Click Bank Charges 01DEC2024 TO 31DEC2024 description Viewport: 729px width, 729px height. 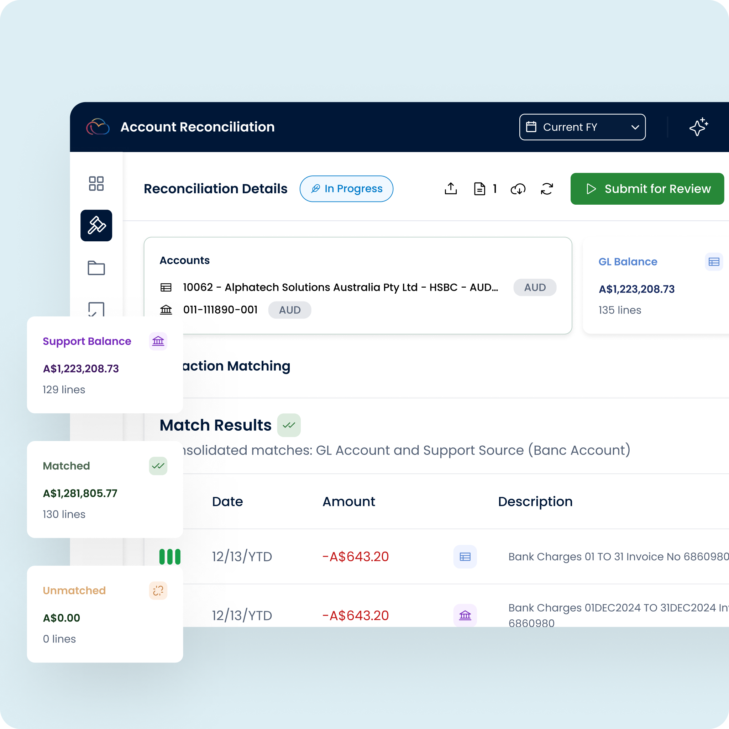point(618,615)
